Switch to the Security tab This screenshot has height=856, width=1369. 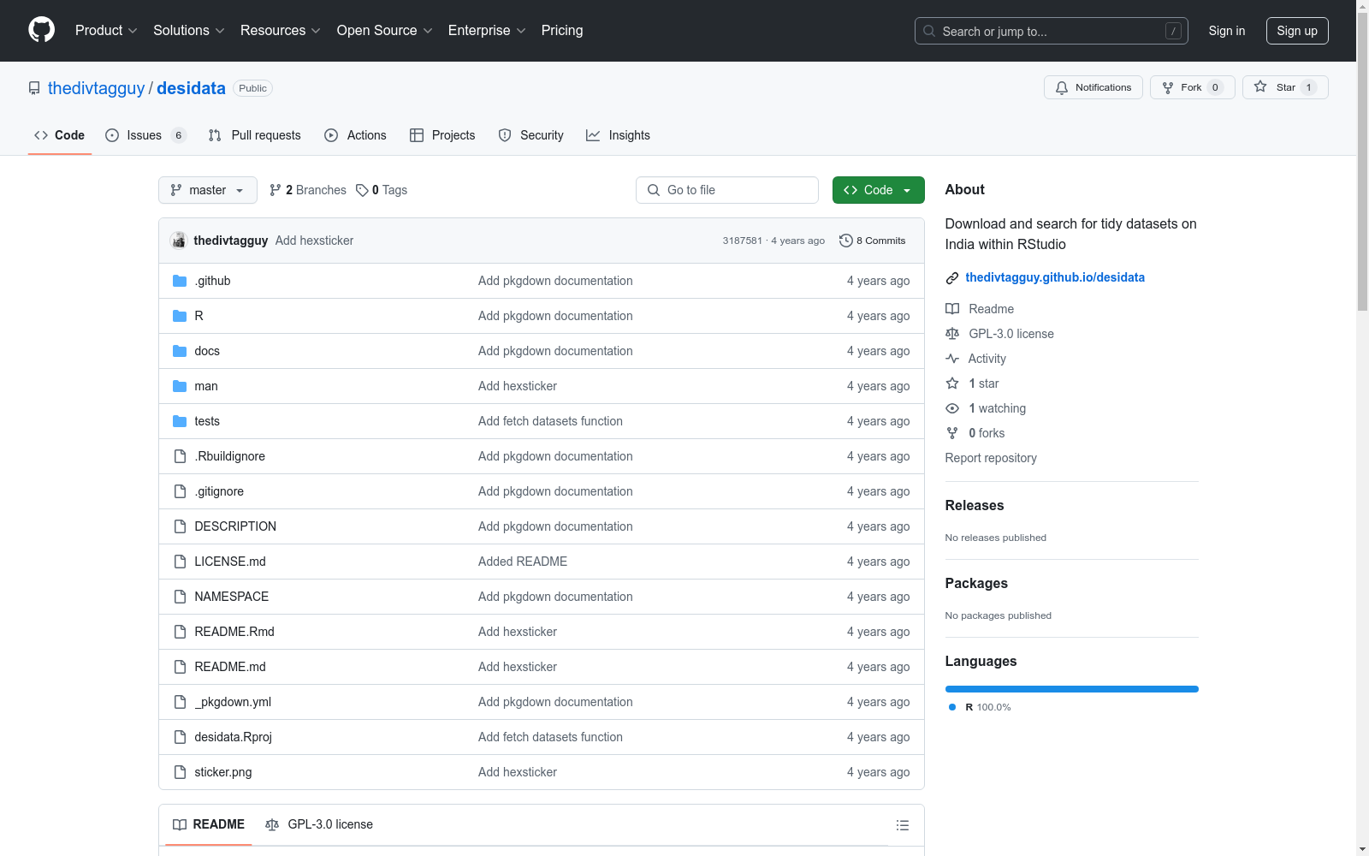tap(531, 135)
